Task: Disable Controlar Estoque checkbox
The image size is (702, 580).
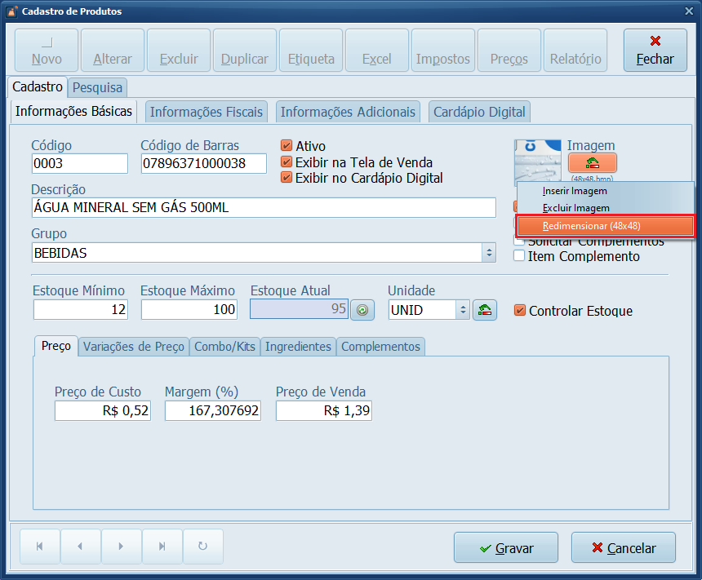Action: (520, 311)
